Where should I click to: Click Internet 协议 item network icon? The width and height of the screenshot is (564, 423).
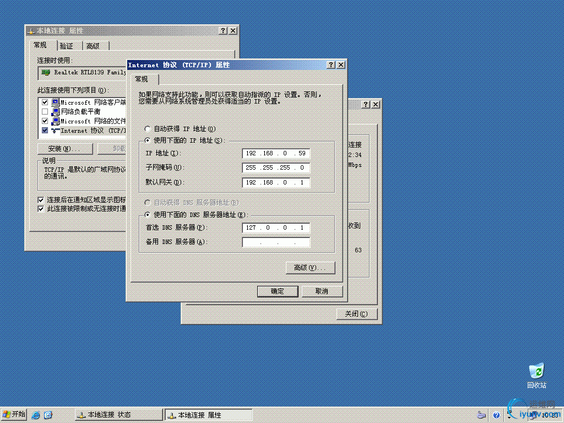pos(55,131)
